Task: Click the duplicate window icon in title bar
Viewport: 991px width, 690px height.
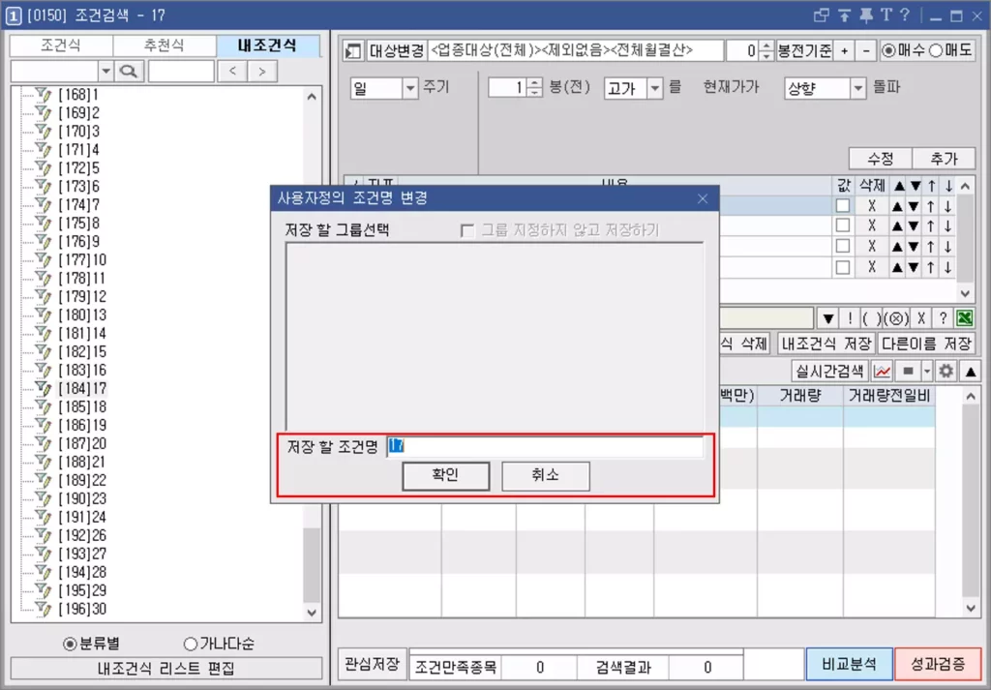Action: 822,15
